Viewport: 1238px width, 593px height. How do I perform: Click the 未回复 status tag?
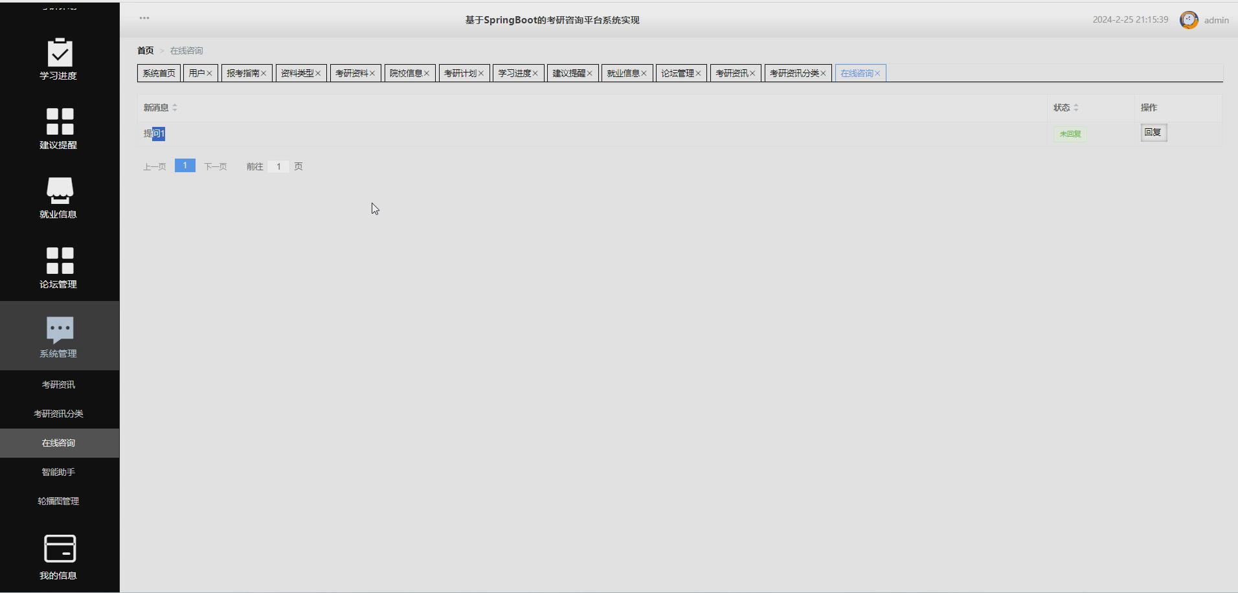coord(1070,134)
